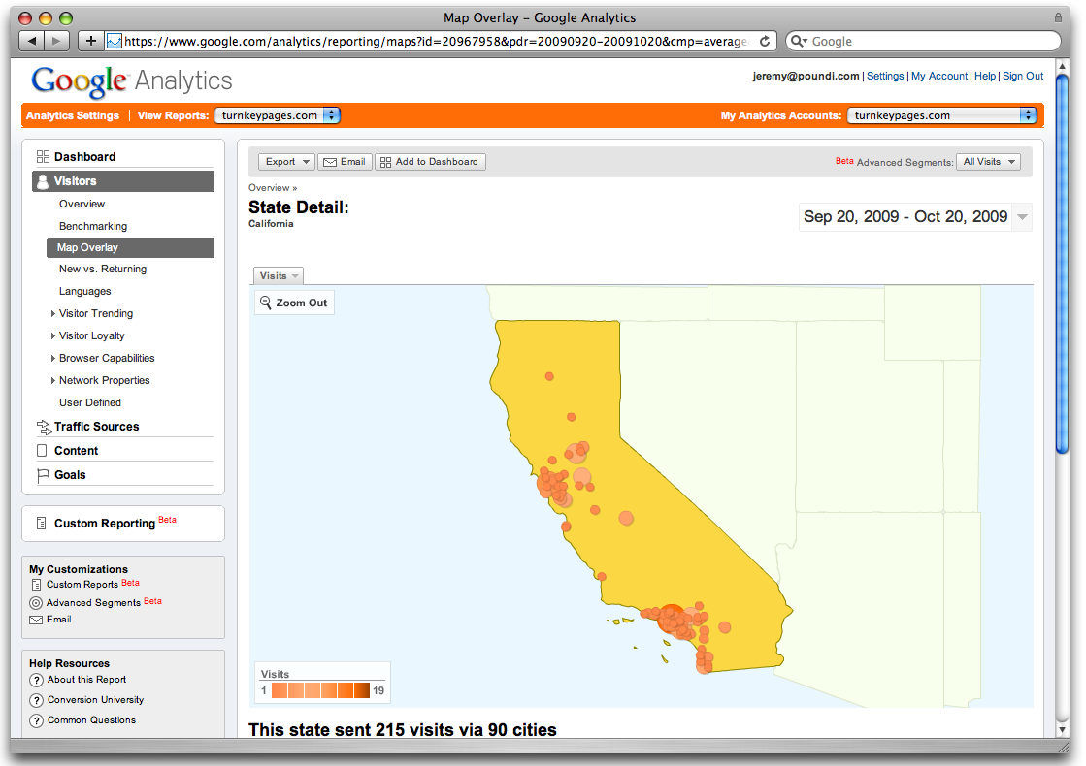Click the question mark icon beside About this Report

pyautogui.click(x=37, y=681)
